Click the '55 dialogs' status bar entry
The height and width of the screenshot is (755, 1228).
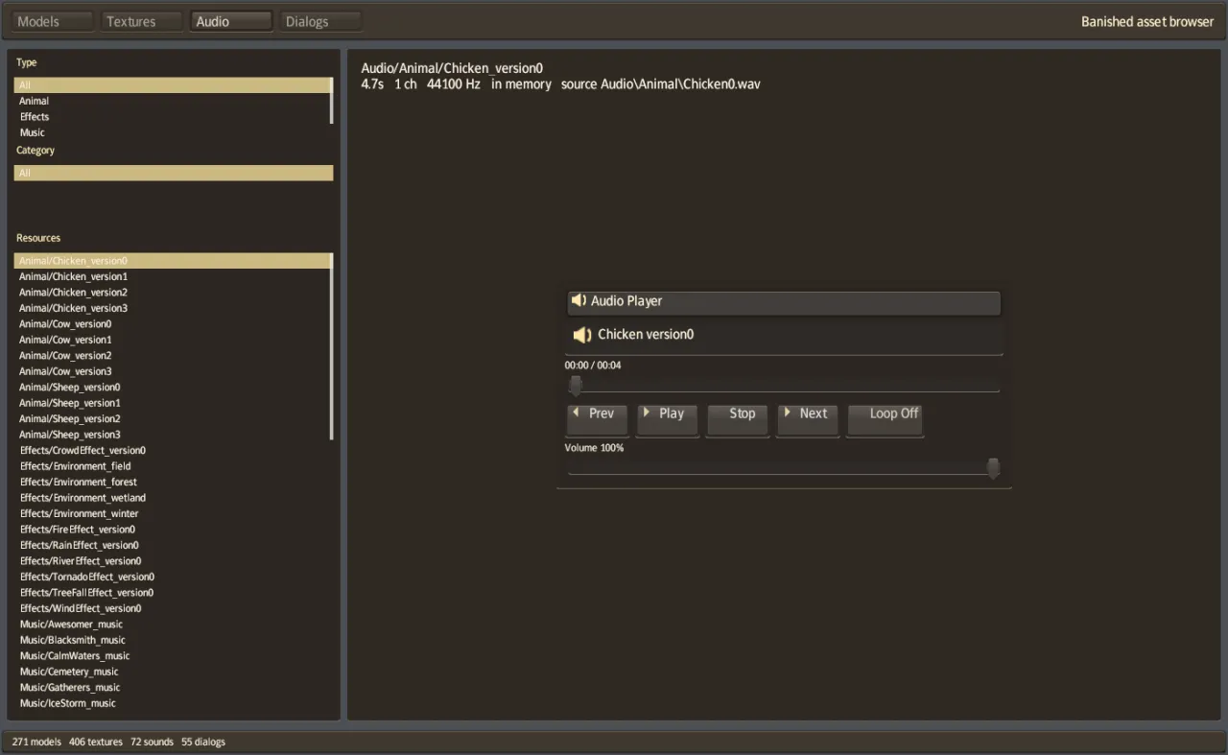tap(203, 742)
